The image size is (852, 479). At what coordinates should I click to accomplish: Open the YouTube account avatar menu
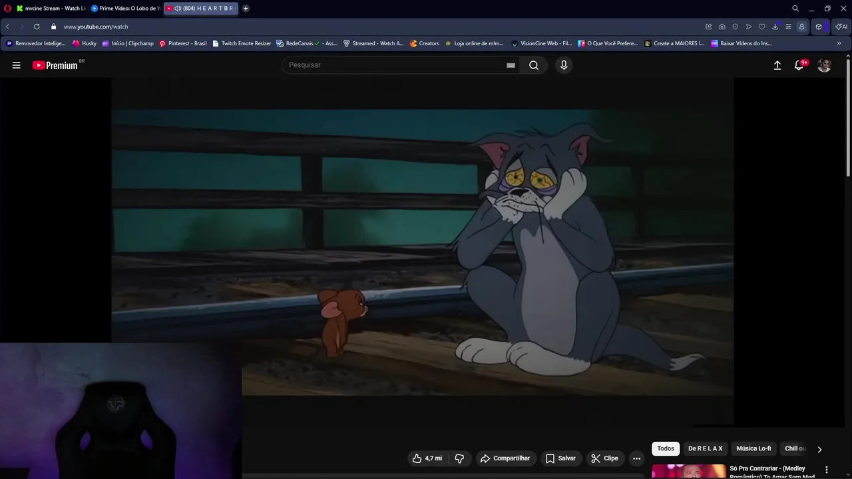[x=824, y=65]
